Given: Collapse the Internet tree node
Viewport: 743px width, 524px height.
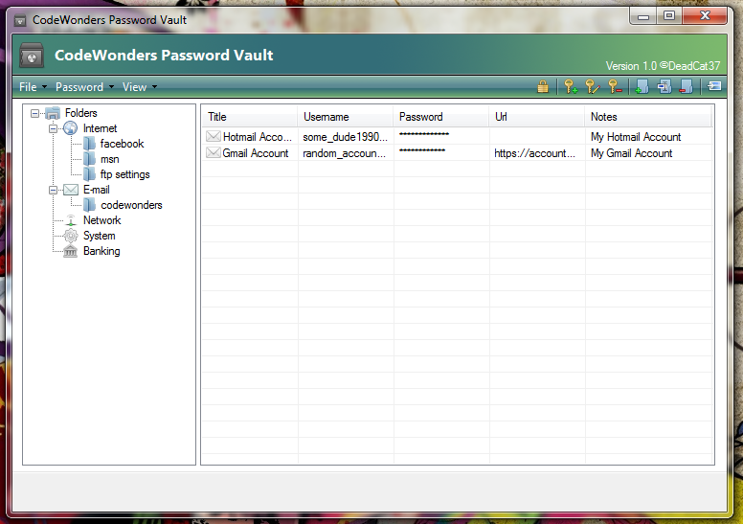Looking at the screenshot, I should (53, 128).
